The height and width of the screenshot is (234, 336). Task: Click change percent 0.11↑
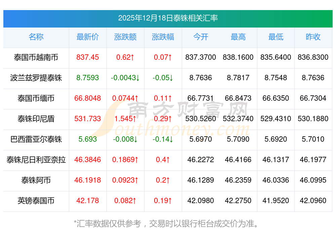point(163,98)
